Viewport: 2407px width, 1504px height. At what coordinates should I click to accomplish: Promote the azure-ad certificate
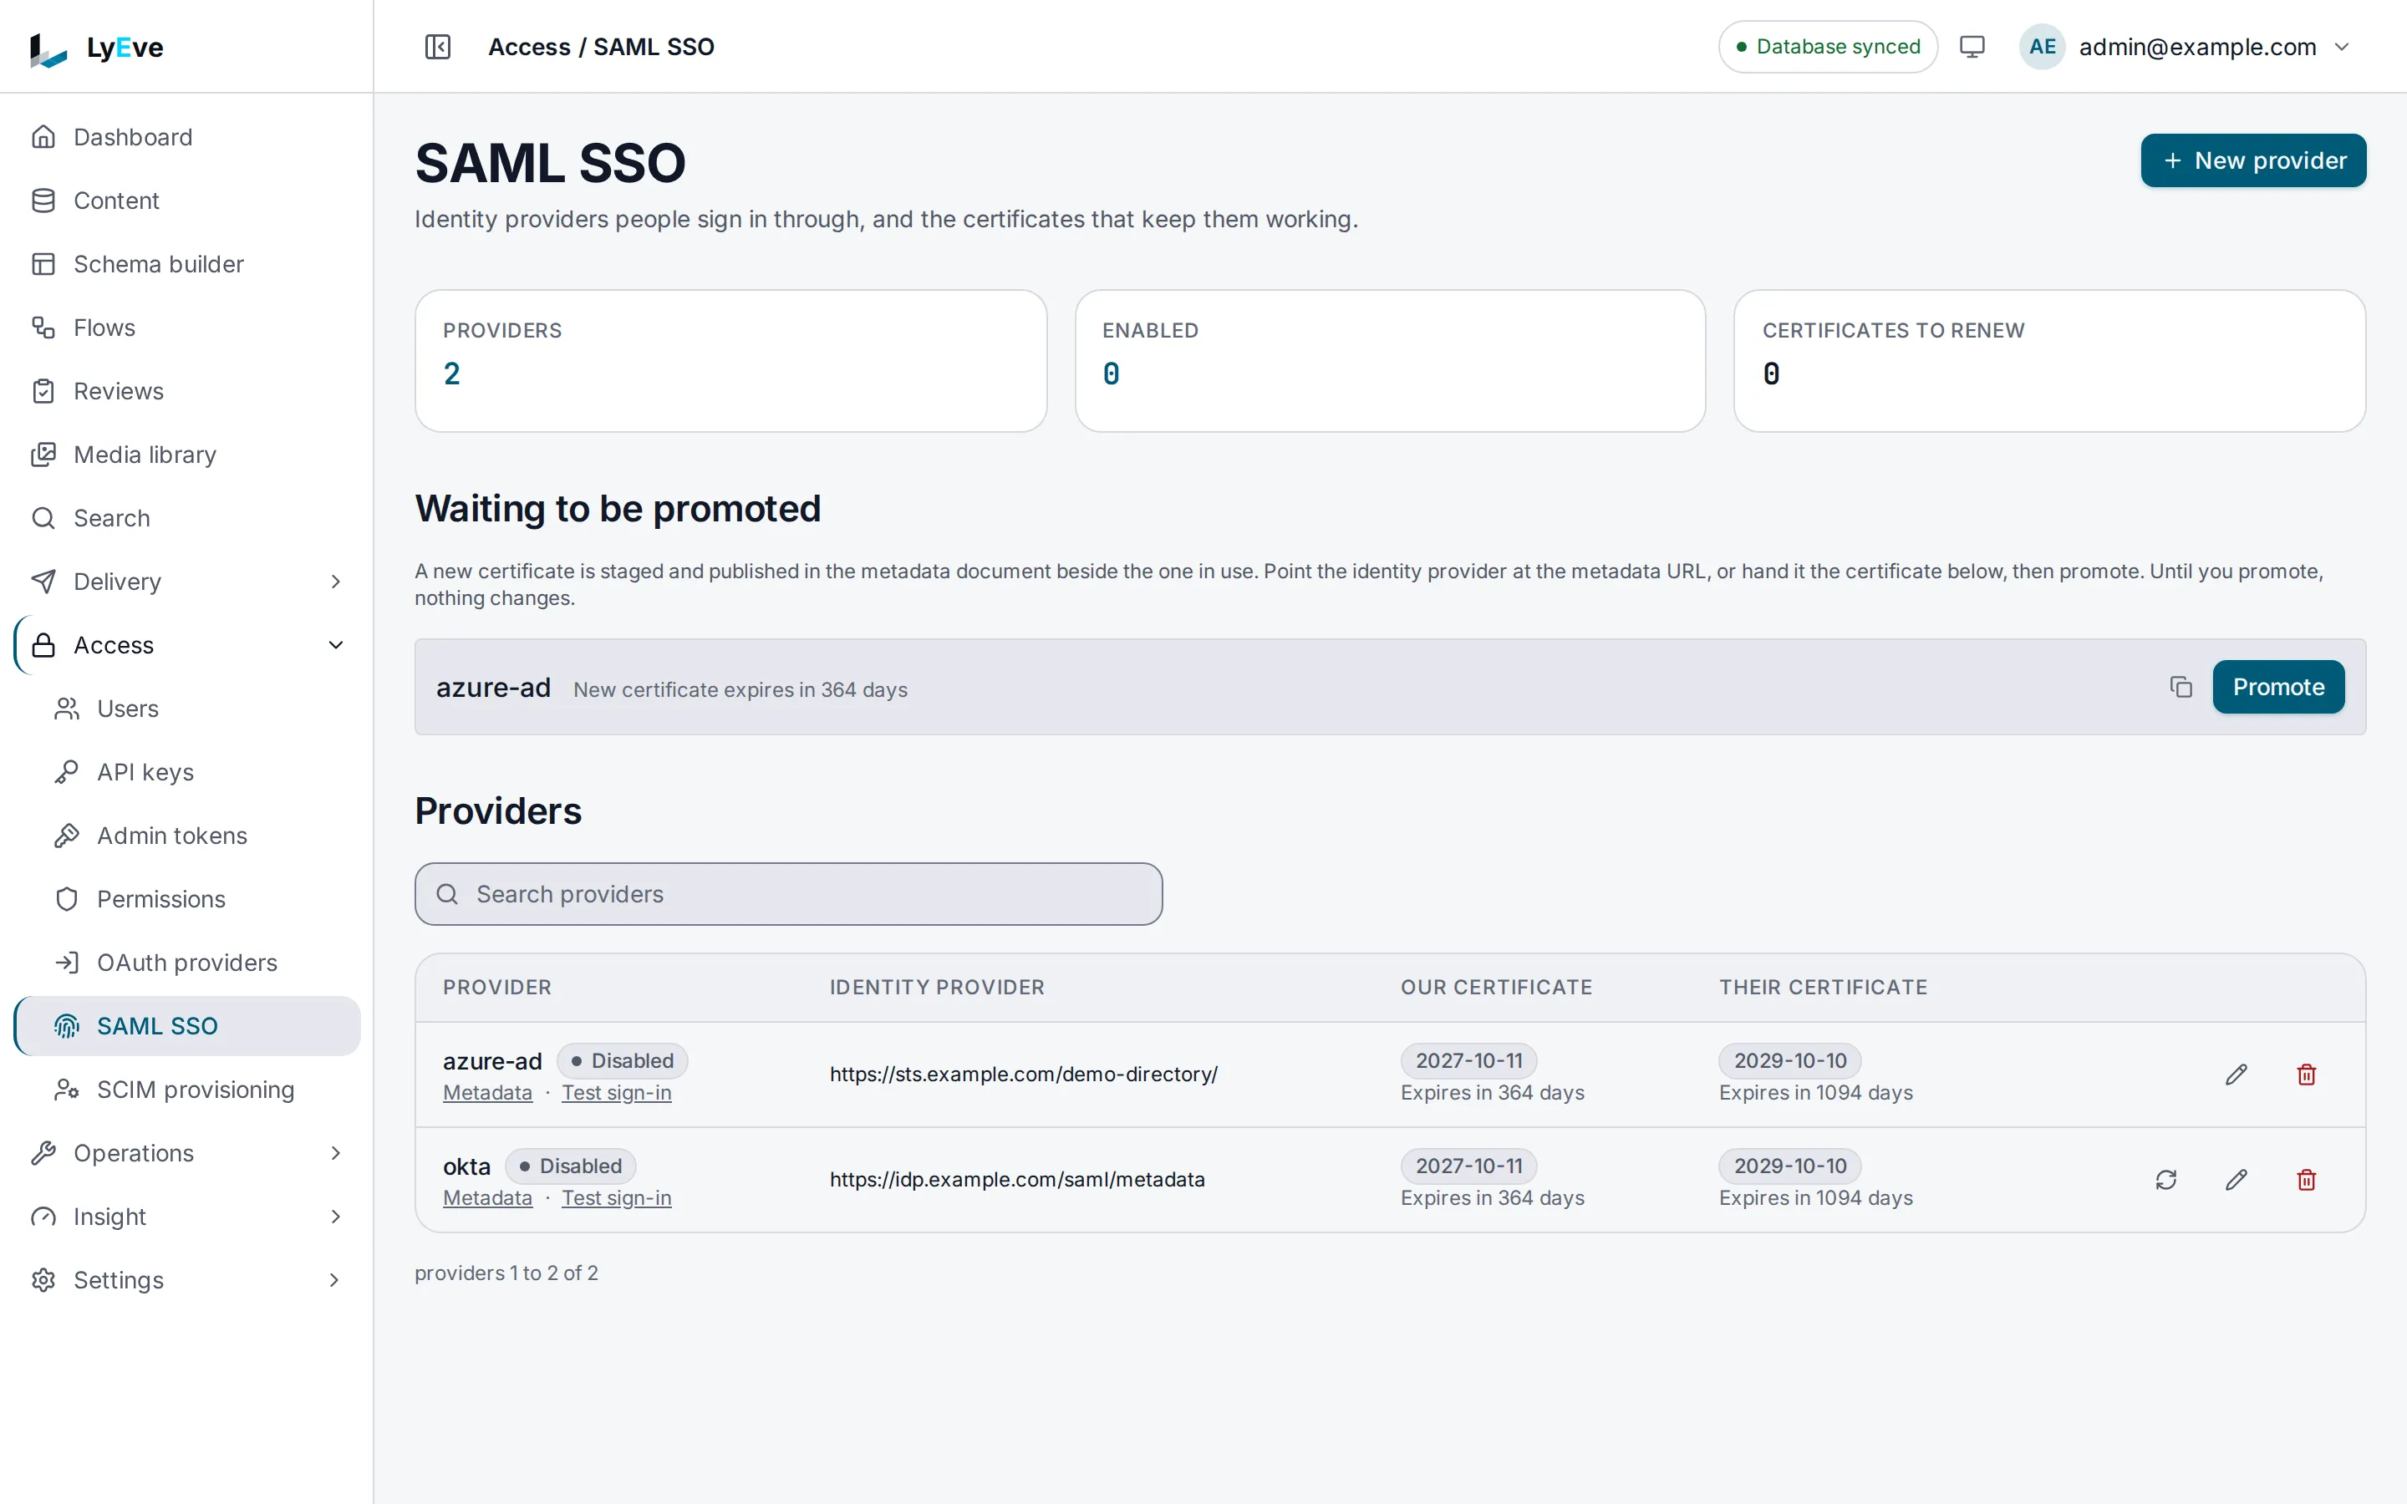coord(2277,688)
